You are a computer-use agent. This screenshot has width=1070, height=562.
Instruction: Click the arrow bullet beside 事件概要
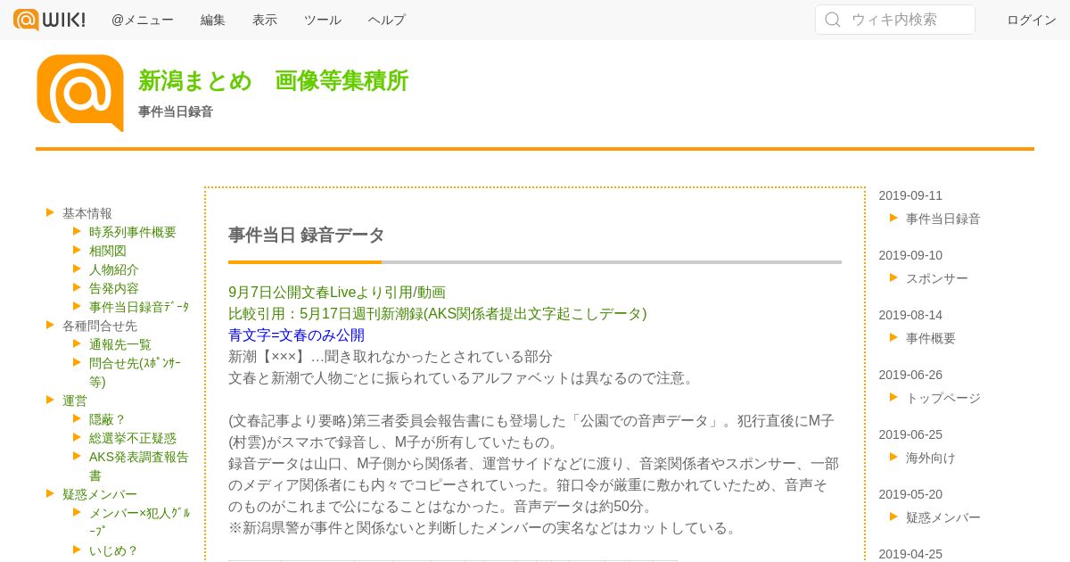[893, 337]
